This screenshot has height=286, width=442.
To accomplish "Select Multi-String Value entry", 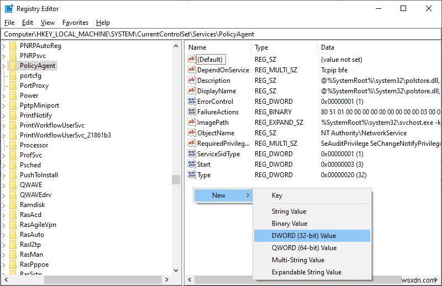I will pyautogui.click(x=312, y=260).
